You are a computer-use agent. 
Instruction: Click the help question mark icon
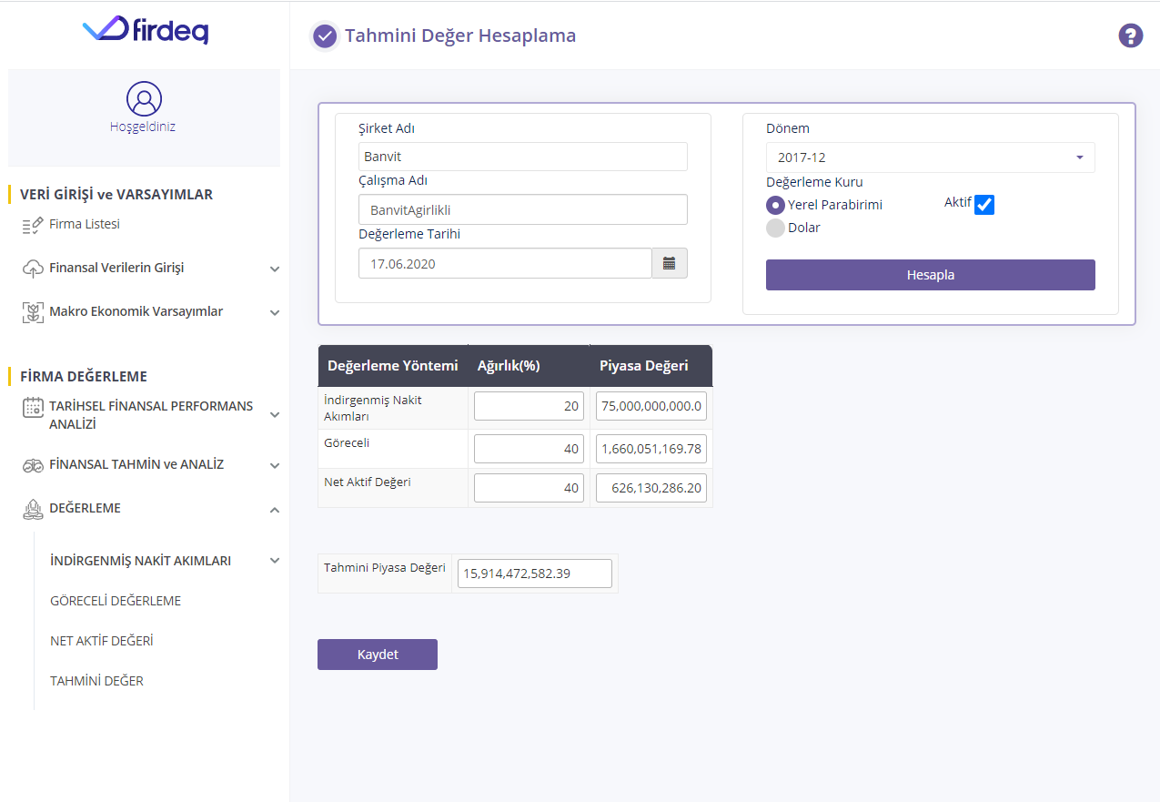tap(1130, 36)
